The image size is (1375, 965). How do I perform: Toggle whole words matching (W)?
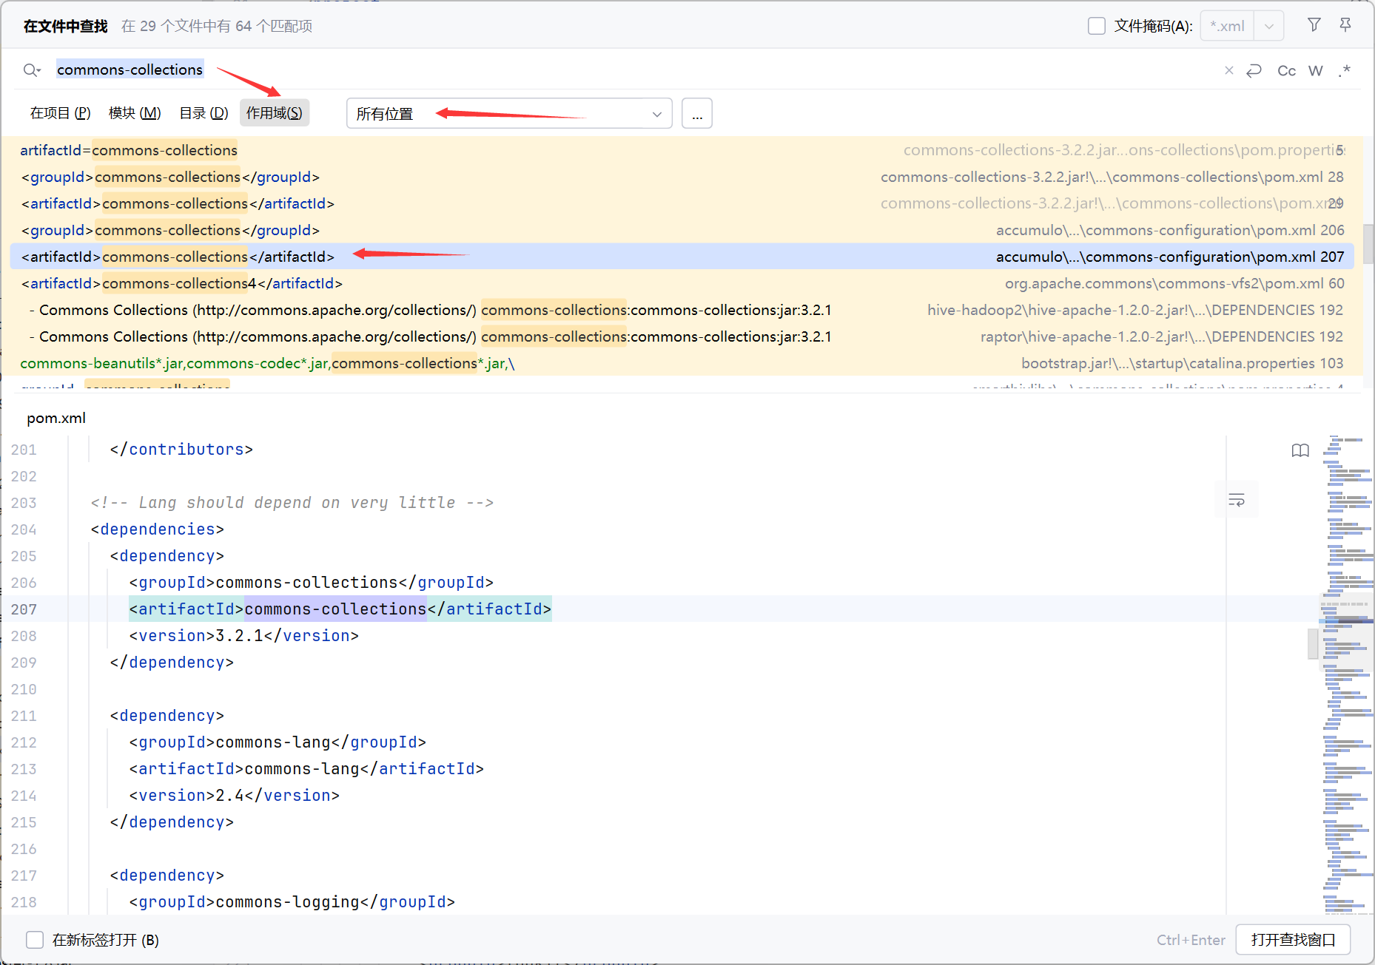1315,70
